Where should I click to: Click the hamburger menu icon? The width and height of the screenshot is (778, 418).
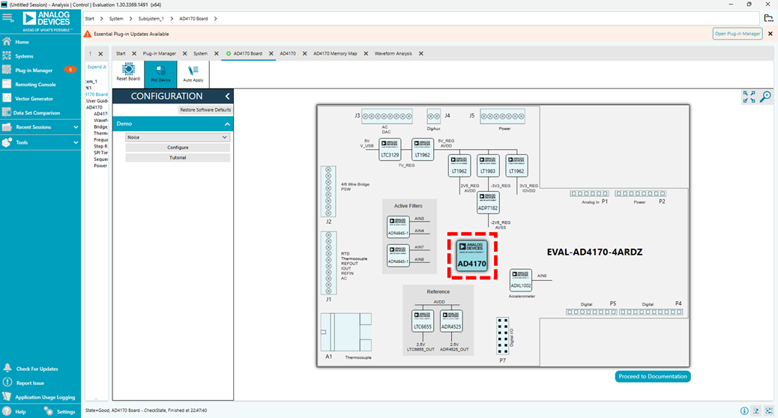coord(7,17)
